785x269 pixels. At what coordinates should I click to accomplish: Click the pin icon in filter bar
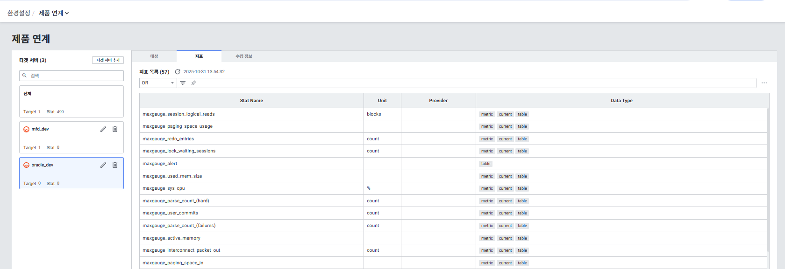(193, 83)
